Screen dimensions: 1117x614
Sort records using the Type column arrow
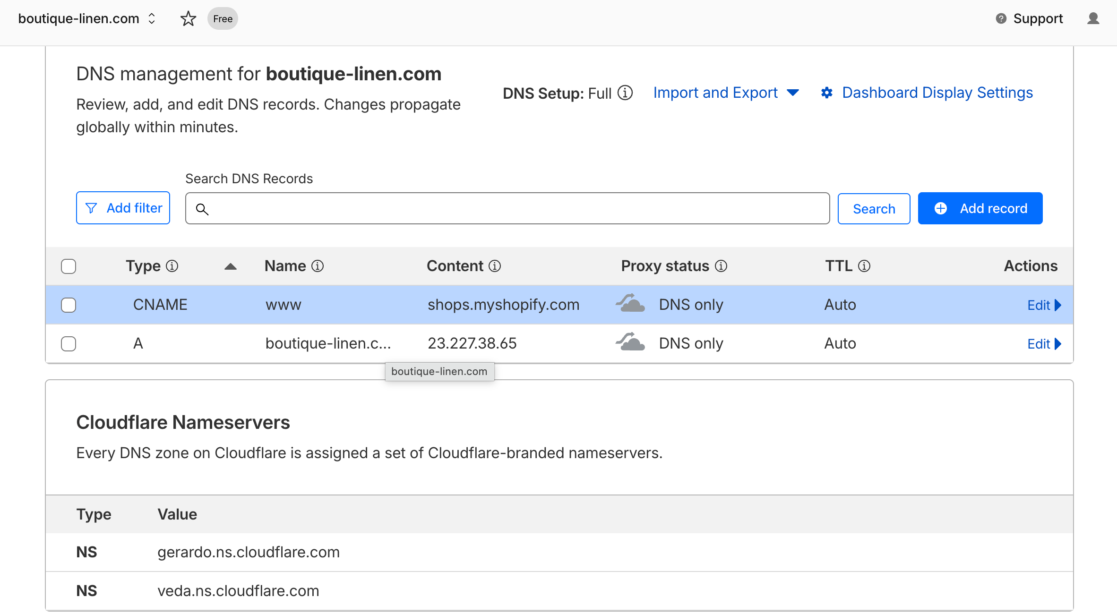pyautogui.click(x=230, y=266)
